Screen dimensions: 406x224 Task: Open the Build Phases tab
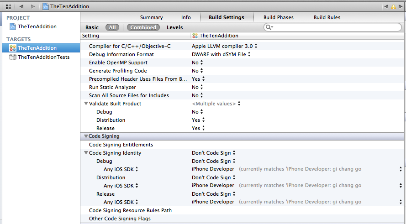278,17
